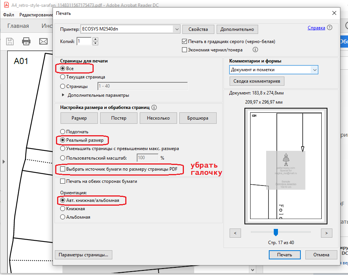The height and width of the screenshot is (275, 348).
Task: Toggle Выбрать источник бумаги по размеру страницы PDF
Action: (62, 169)
